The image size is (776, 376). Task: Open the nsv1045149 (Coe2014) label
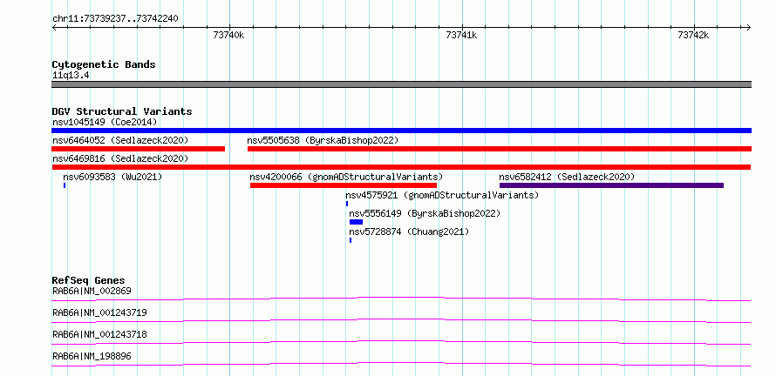(105, 122)
